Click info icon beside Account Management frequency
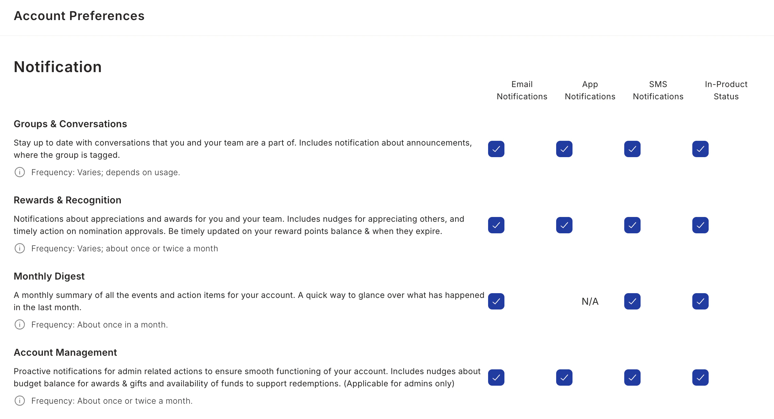Screen dimensions: 774x419 click(20, 401)
